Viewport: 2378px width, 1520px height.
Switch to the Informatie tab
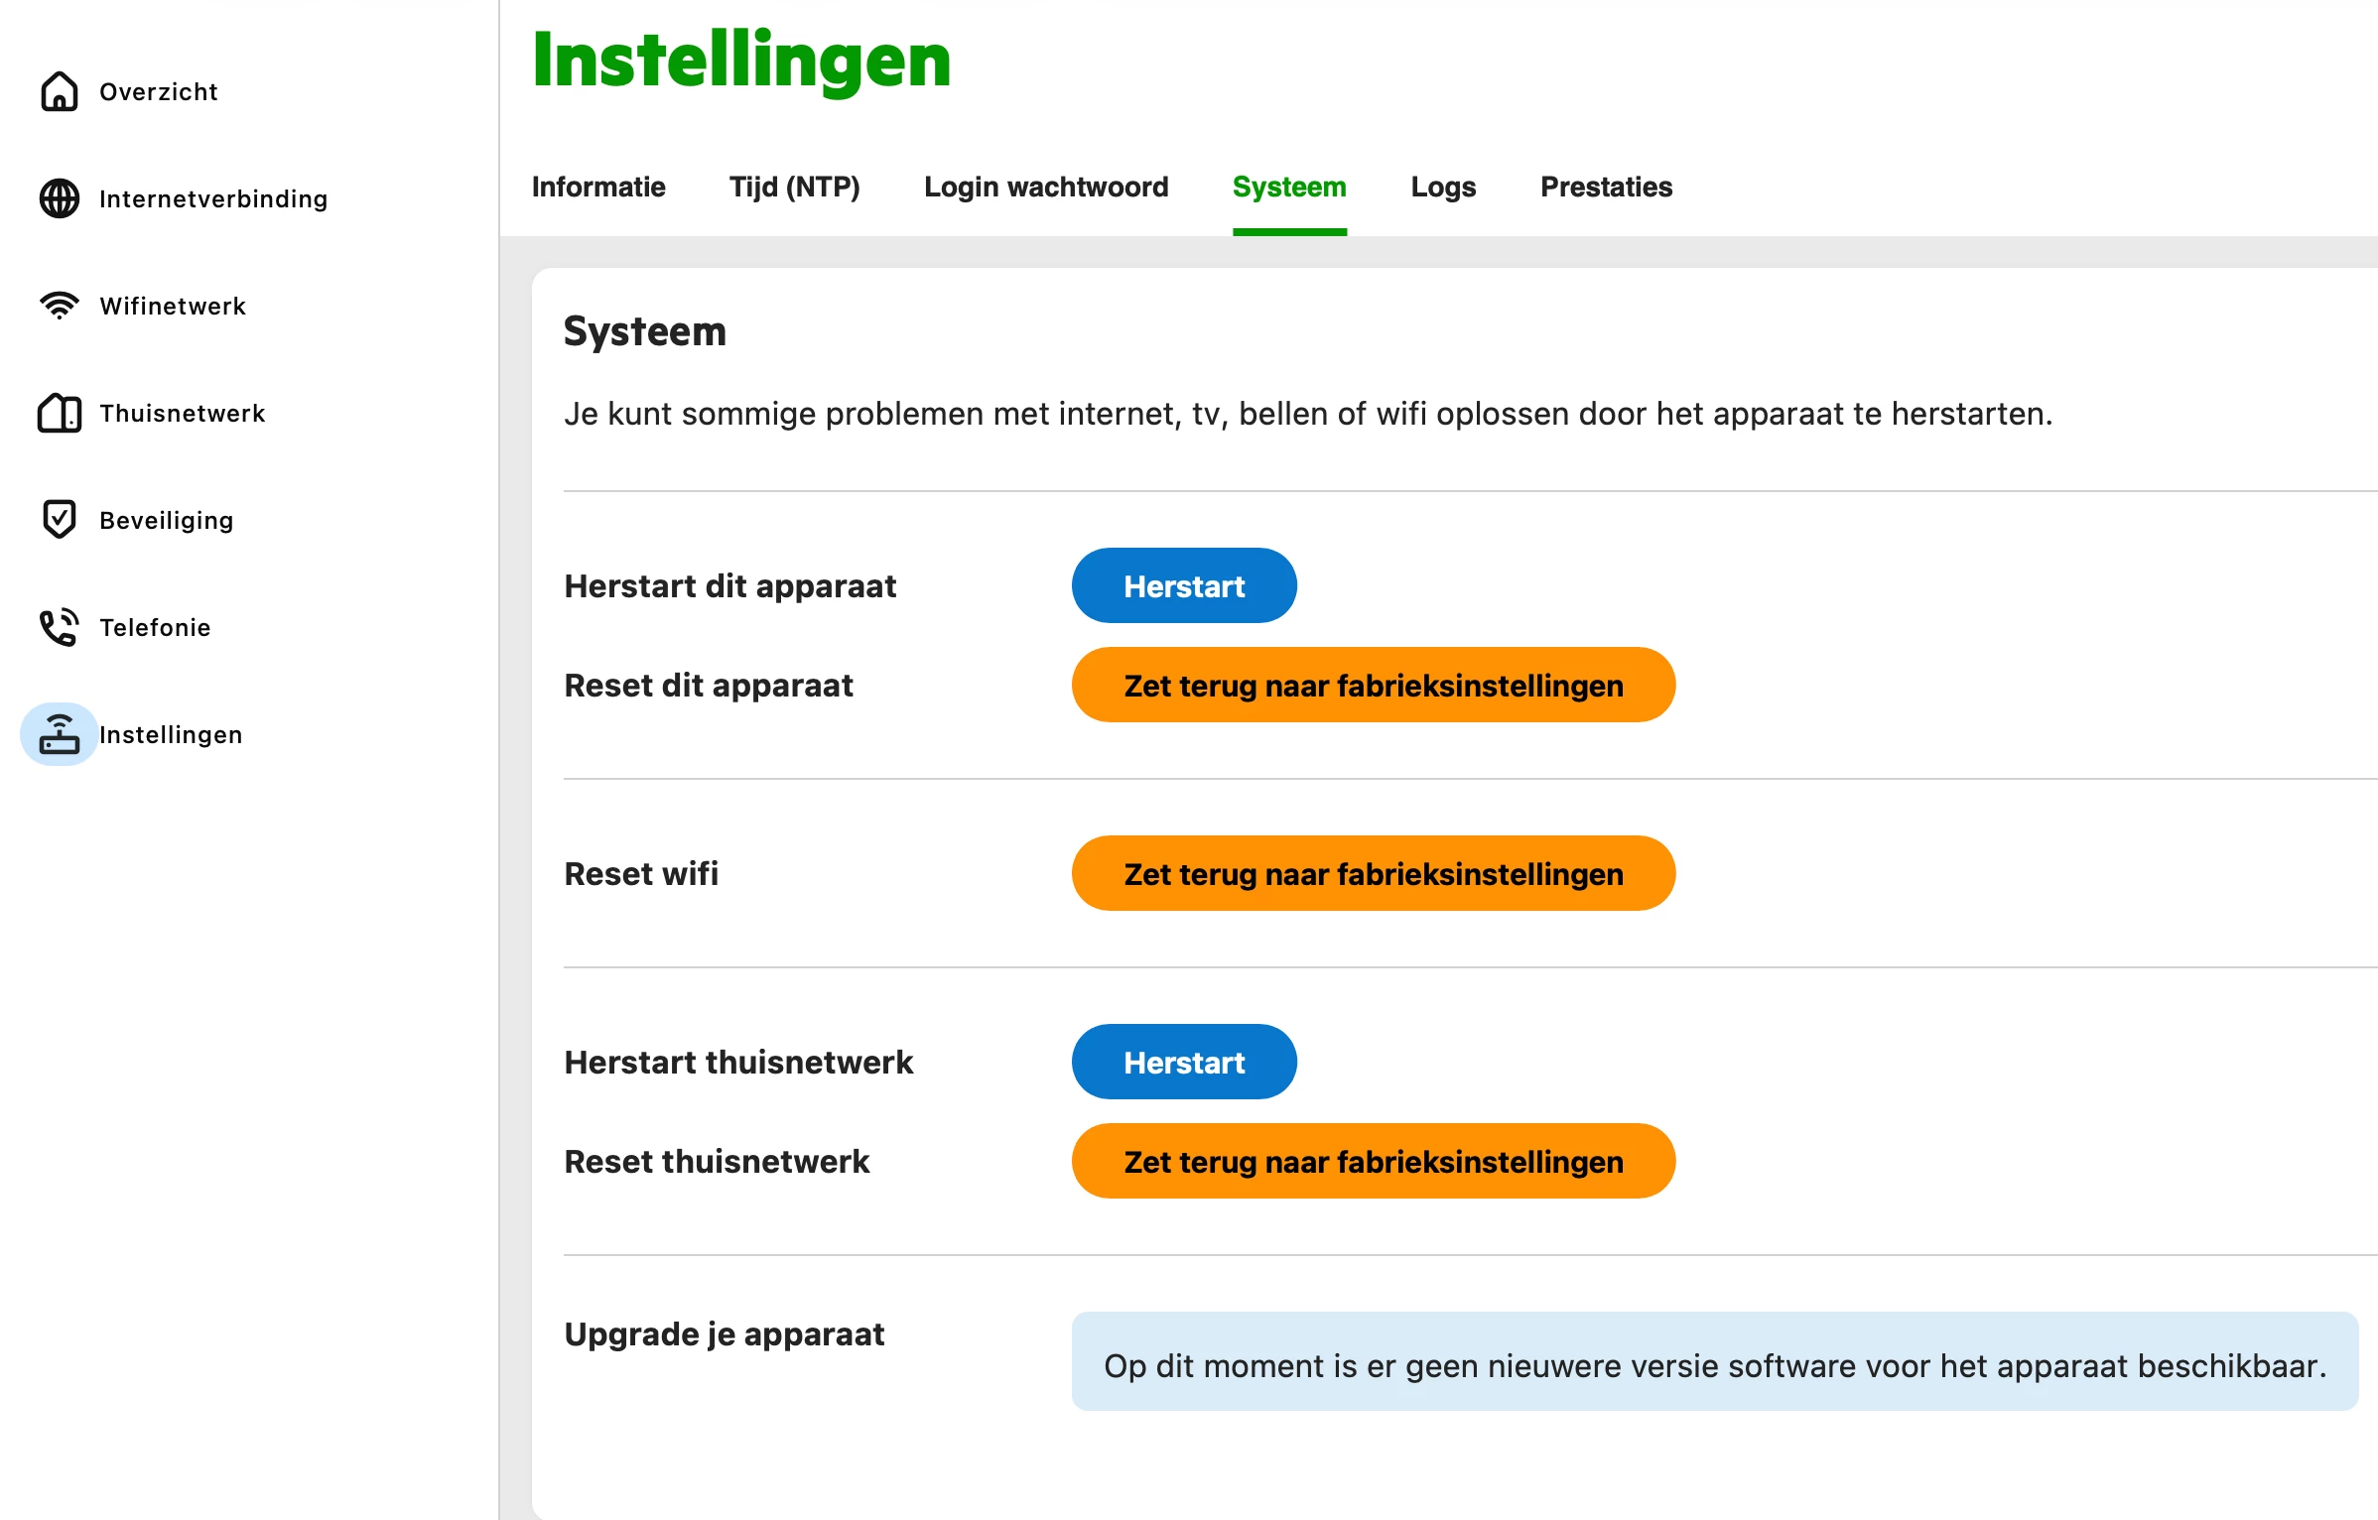(x=598, y=187)
